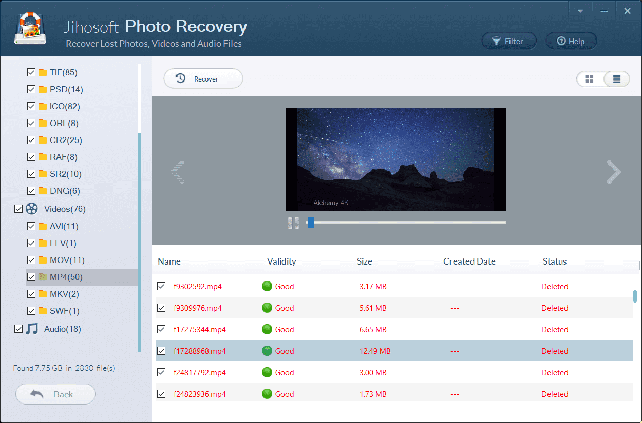
Task: Click the Recover button
Action: click(x=203, y=79)
